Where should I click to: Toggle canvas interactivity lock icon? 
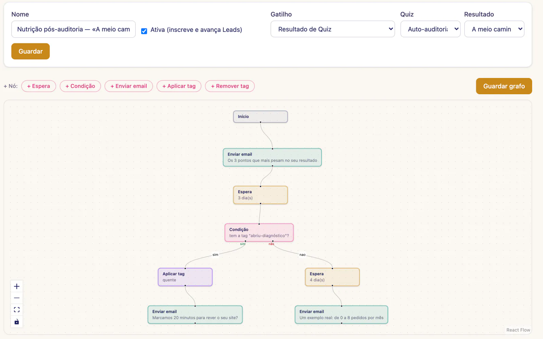[x=17, y=322]
